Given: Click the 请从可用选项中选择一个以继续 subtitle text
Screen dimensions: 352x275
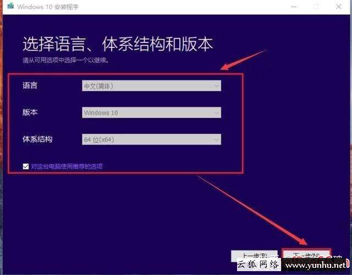Looking at the screenshot, I should point(66,60).
